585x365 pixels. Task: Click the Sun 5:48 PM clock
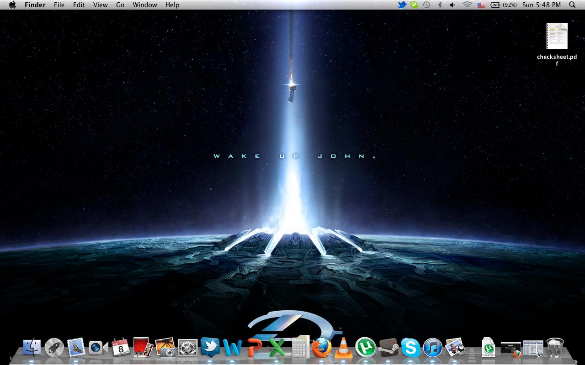coord(542,5)
